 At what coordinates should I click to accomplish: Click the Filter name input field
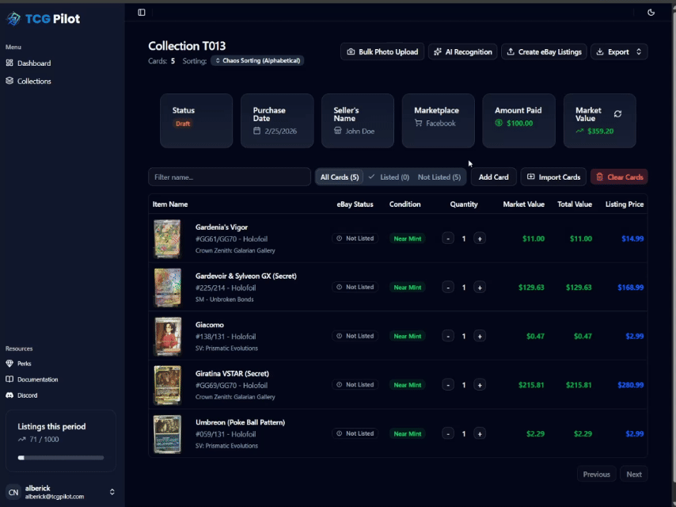(x=229, y=177)
